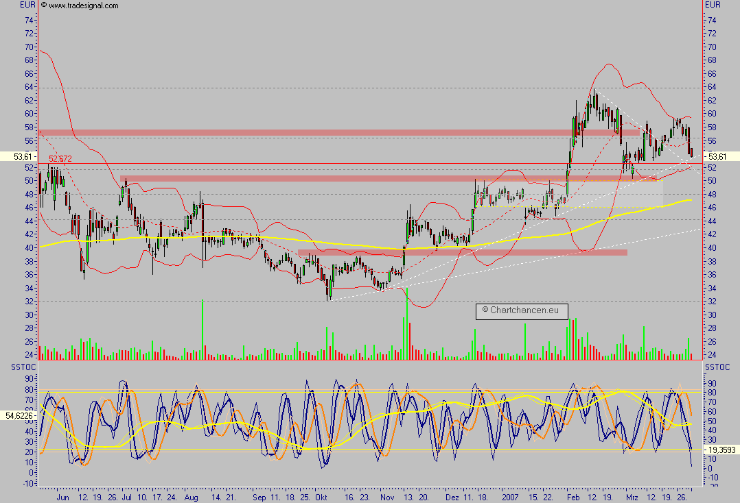Click the 54,6226 stochastic value tag
The image size is (740, 503).
18,415
